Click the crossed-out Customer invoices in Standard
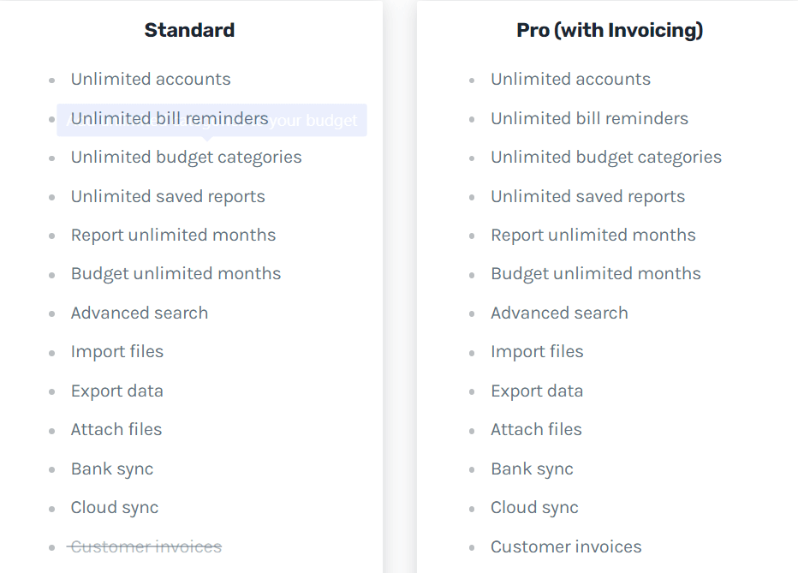Viewport: 798px width, 573px height. pyautogui.click(x=146, y=546)
